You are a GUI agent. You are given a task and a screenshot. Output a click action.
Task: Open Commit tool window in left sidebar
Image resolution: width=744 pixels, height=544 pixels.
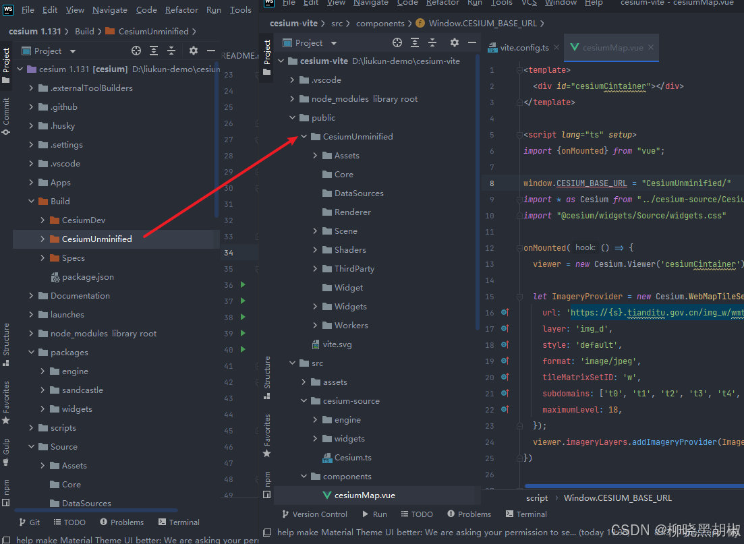(5, 116)
